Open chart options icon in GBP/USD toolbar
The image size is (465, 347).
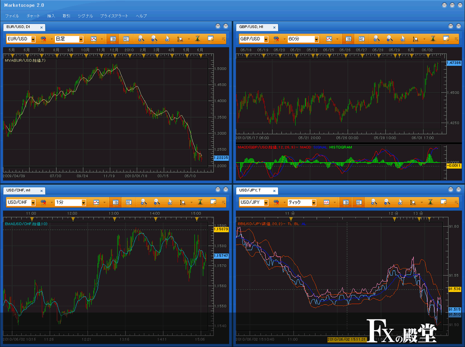pyautogui.click(x=446, y=39)
